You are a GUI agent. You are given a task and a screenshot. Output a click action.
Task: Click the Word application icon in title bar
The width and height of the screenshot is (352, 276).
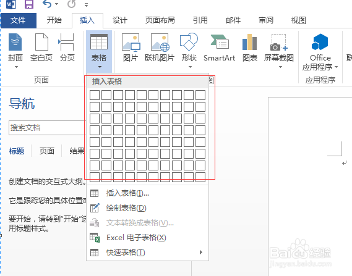coord(11,4)
